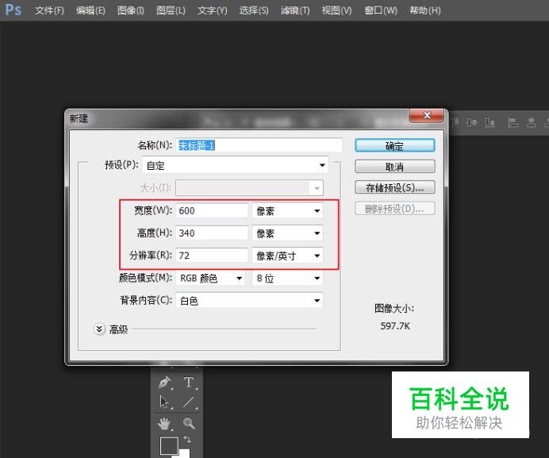
Task: Click the align top edges icon
Action: [x=455, y=122]
